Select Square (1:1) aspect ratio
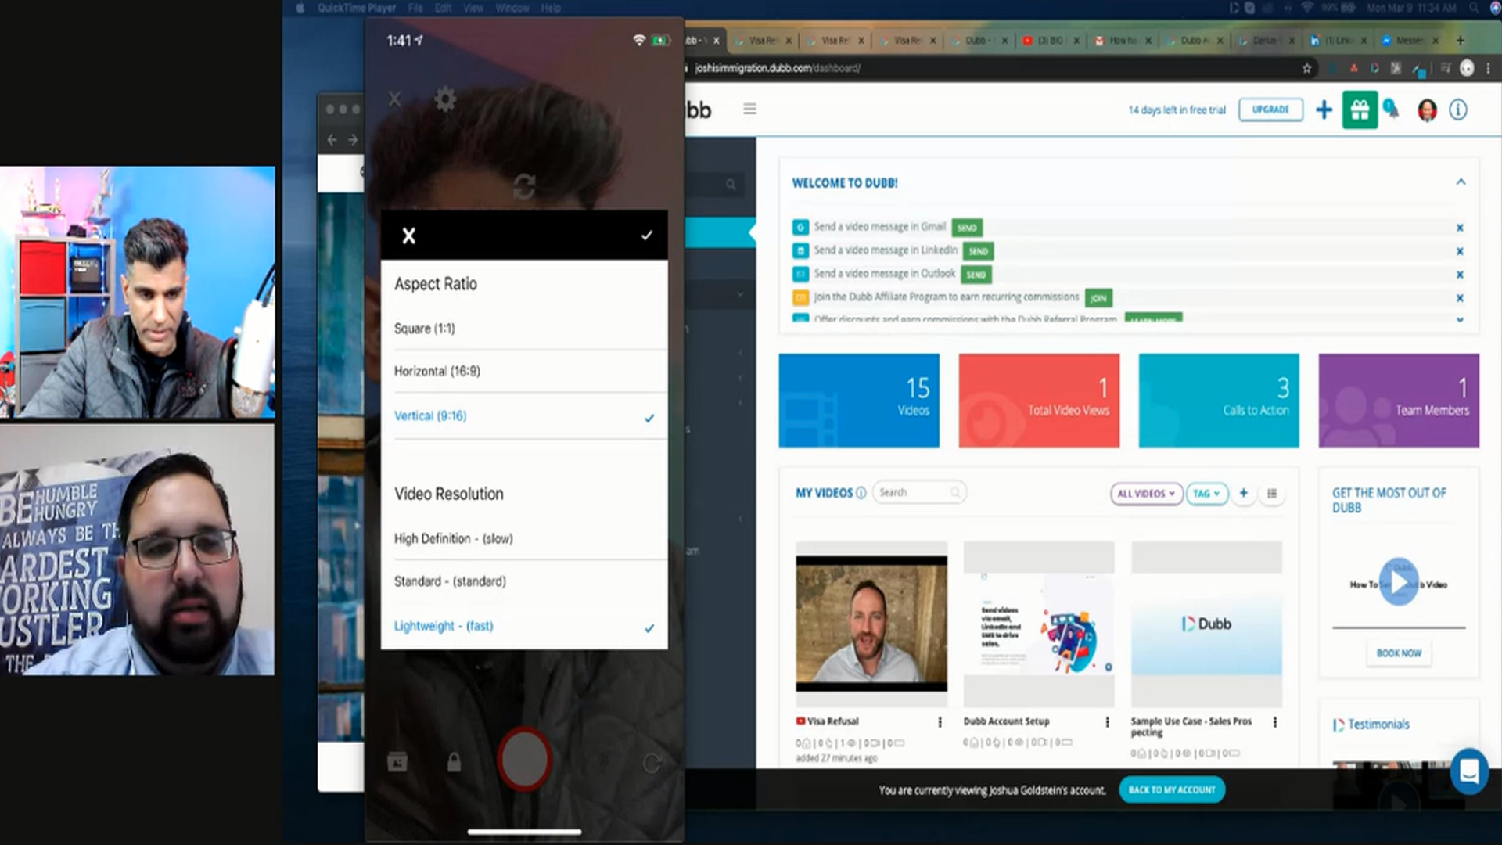Image resolution: width=1502 pixels, height=845 pixels. click(x=524, y=329)
